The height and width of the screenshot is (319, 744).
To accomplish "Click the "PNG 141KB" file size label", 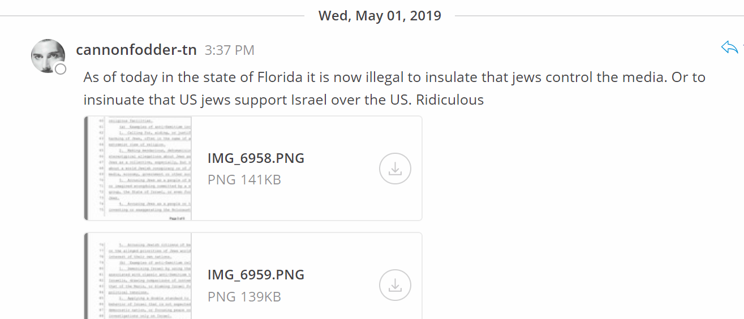I will (x=244, y=180).
